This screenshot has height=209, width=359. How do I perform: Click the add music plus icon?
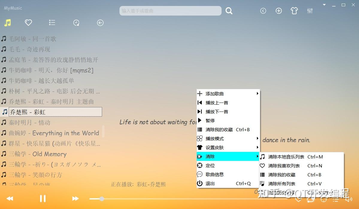(x=278, y=10)
